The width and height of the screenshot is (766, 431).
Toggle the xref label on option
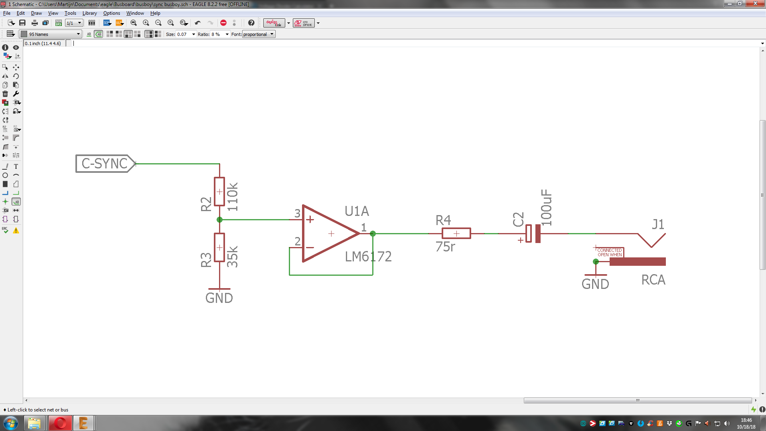99,34
